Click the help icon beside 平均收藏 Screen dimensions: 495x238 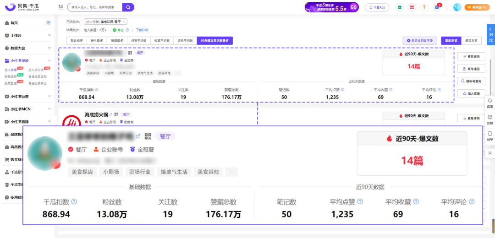click(391, 90)
